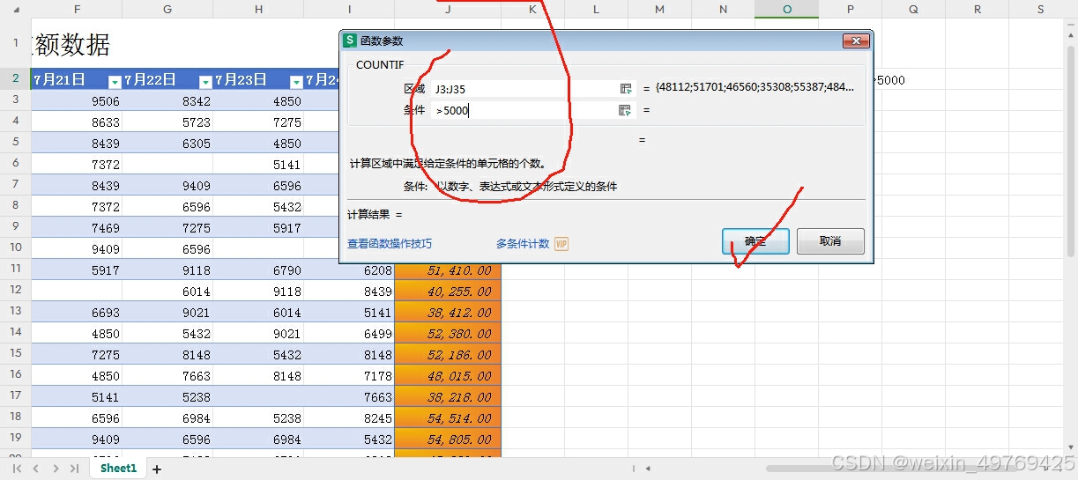This screenshot has height=480, width=1078.
Task: Open the 7月21日 filter dropdown
Action: 115,82
